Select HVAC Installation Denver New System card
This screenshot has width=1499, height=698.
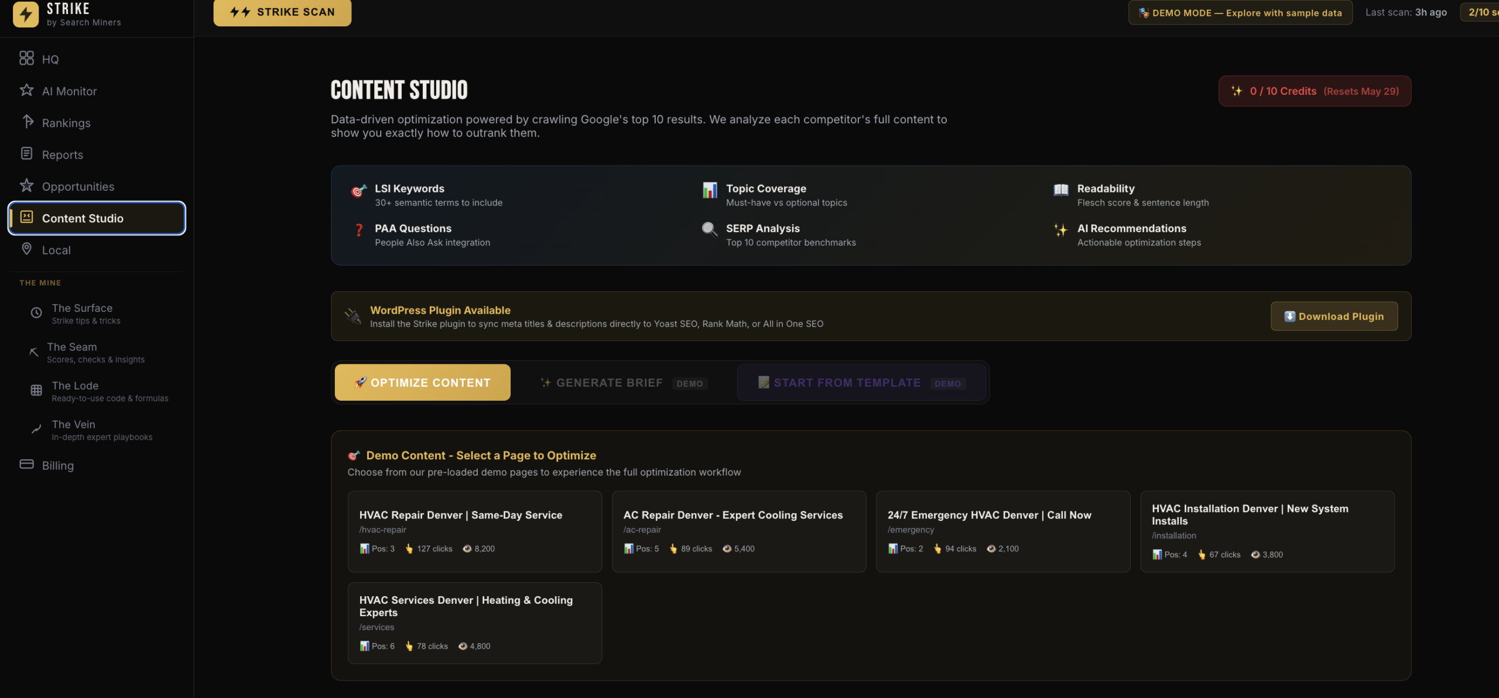pos(1267,531)
